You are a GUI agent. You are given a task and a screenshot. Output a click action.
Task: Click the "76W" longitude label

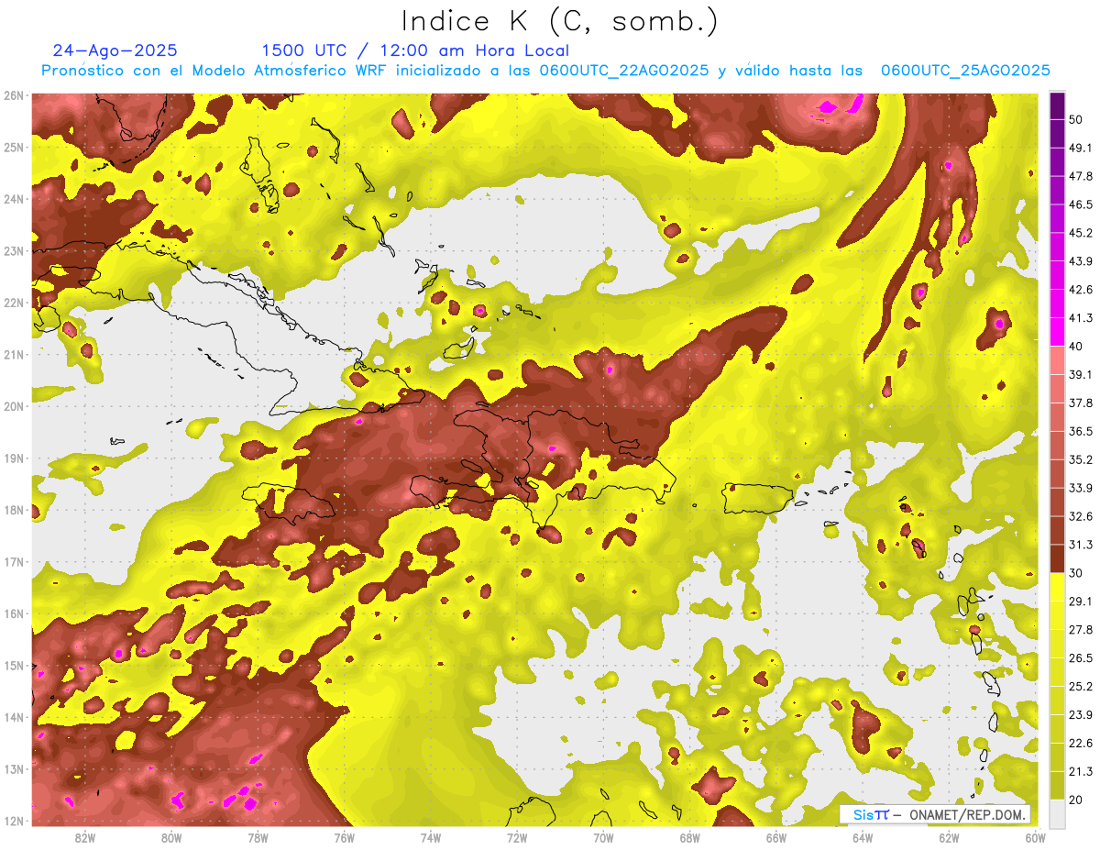coord(344,838)
